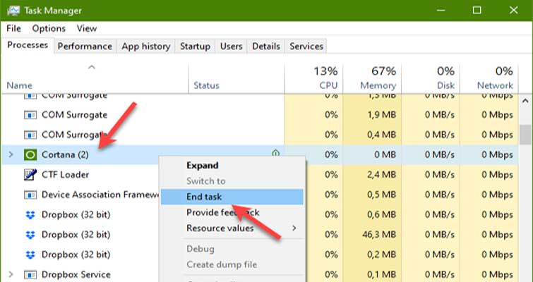Switch to the Services tab
The height and width of the screenshot is (282, 533).
tap(306, 47)
